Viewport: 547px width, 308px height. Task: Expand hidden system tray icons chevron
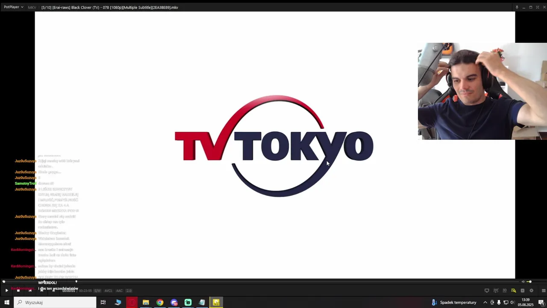[x=485, y=302]
